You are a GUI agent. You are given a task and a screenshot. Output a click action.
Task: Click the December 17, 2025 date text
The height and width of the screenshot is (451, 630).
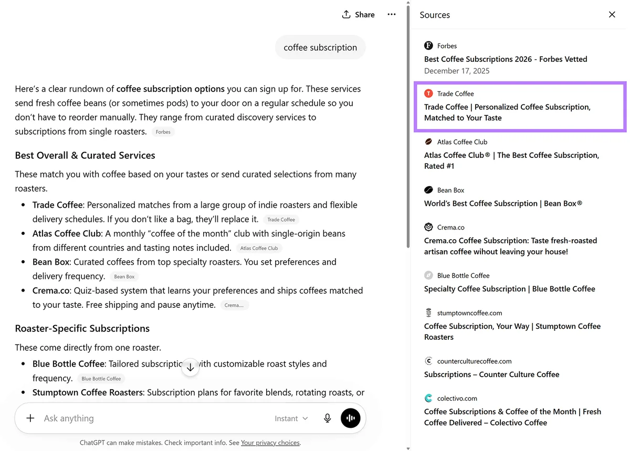click(457, 71)
